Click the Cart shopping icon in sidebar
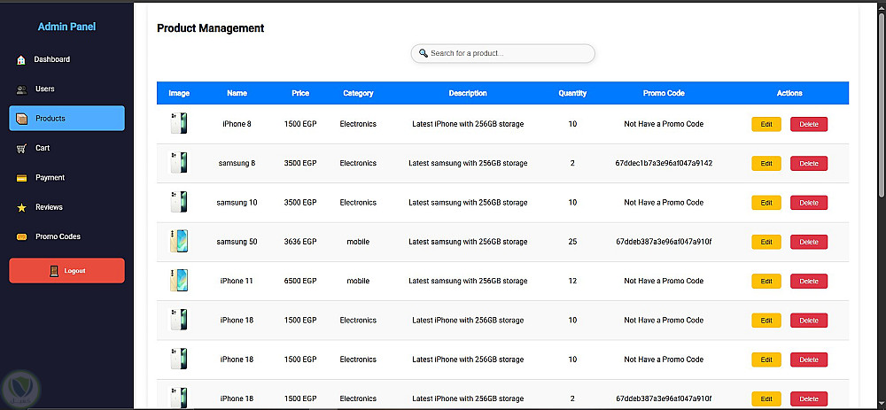The height and width of the screenshot is (410, 886). pos(21,149)
